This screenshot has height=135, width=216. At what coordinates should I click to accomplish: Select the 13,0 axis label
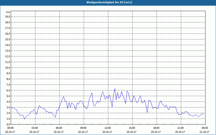8,51
